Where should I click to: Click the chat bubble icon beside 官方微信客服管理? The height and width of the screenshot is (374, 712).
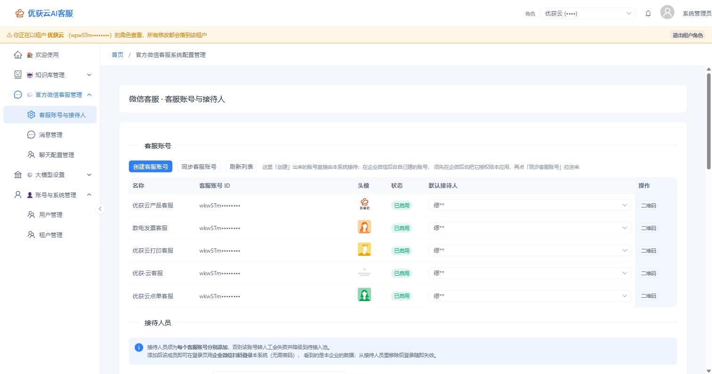tap(18, 95)
